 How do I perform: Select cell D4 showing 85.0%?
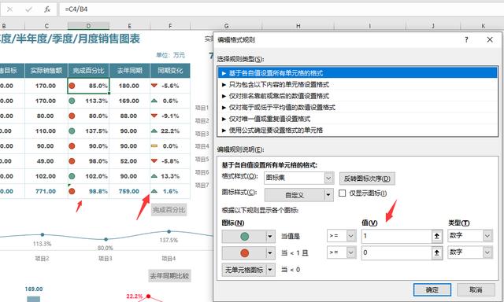pos(88,86)
